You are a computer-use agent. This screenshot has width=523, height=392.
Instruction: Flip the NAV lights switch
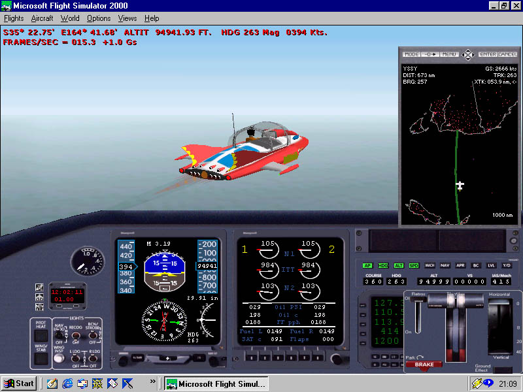(59, 335)
